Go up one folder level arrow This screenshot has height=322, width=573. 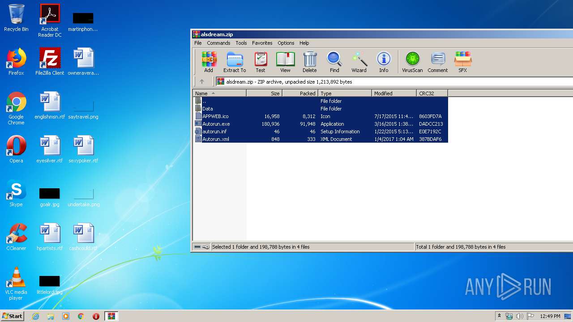(x=202, y=81)
